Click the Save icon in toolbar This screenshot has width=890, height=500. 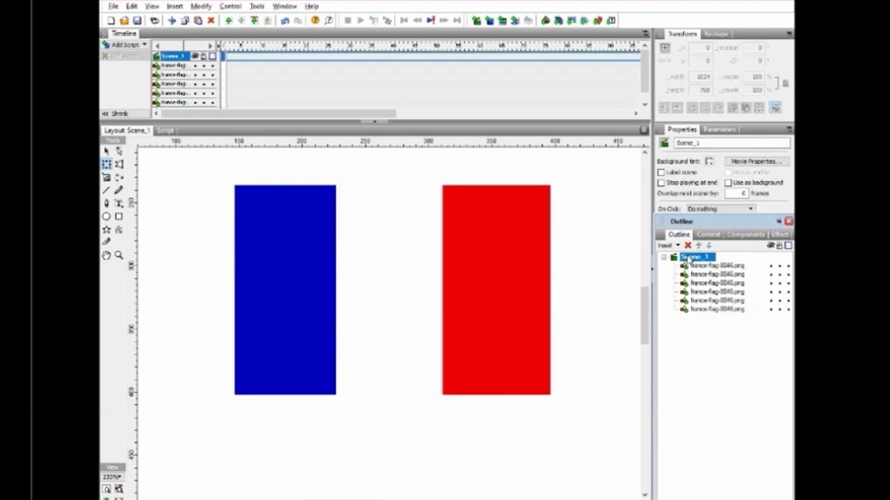137,21
